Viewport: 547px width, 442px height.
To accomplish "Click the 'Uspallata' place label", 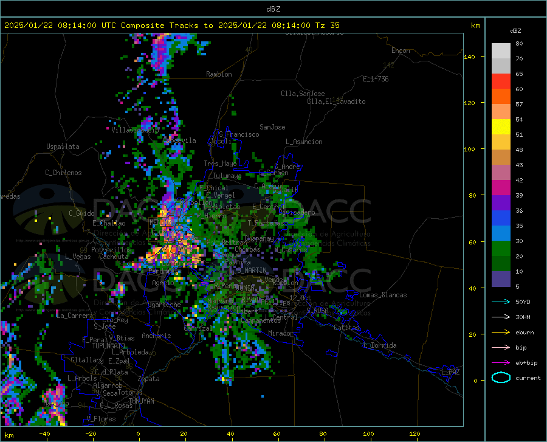I will tap(63, 147).
